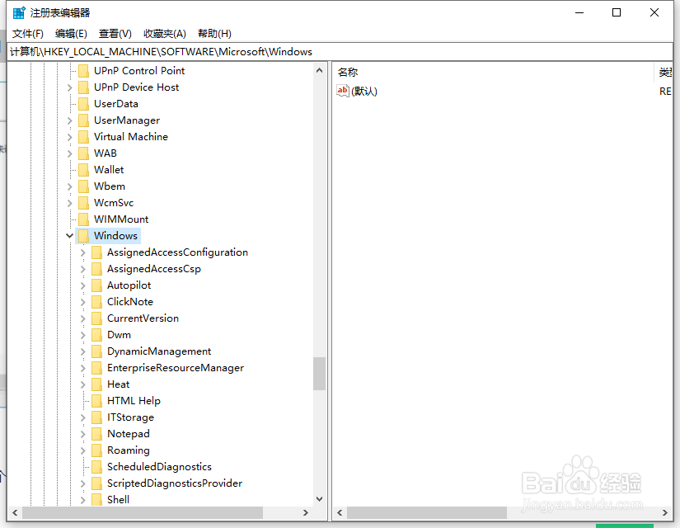680x528 pixels.
Task: Click the Virtual Machine folder icon
Action: pyautogui.click(x=84, y=137)
